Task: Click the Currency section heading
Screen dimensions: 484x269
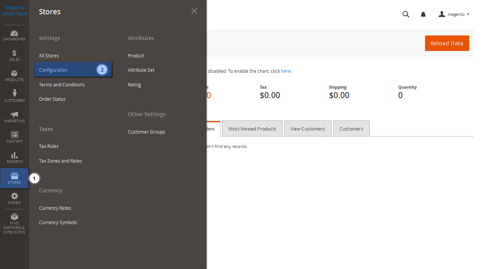Action: 51,191
